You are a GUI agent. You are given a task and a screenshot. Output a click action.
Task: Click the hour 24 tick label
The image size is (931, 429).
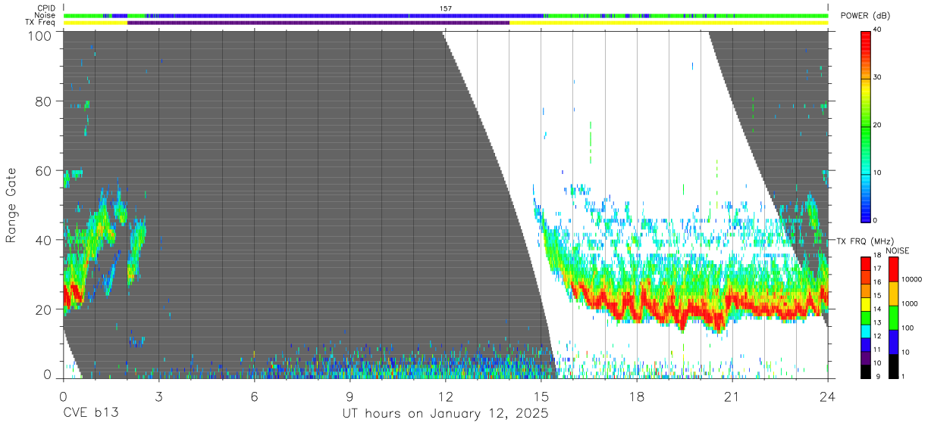(828, 396)
